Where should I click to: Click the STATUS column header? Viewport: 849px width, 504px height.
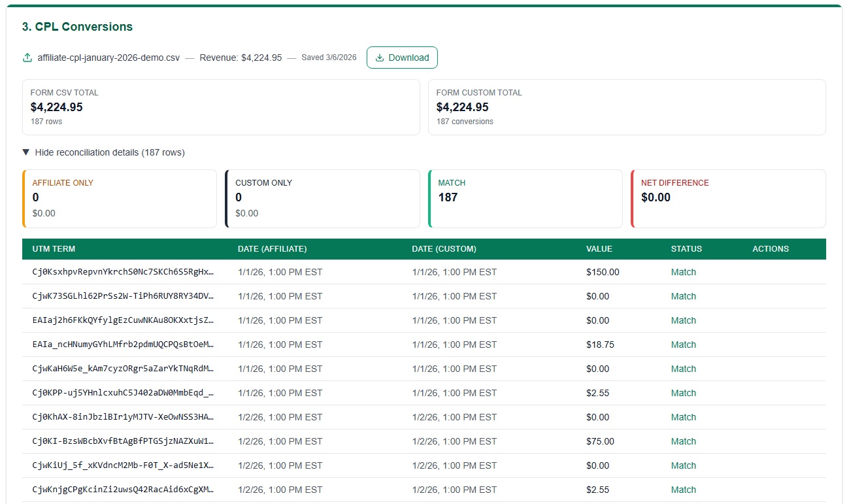pyautogui.click(x=686, y=249)
